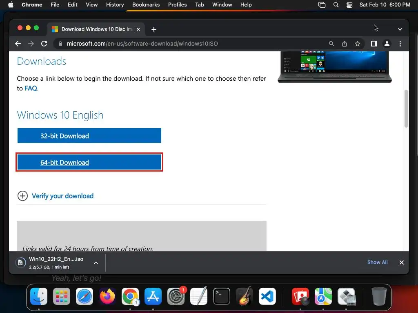The height and width of the screenshot is (313, 418).
Task: Click the page vertical scrollbar
Action: click(x=406, y=109)
